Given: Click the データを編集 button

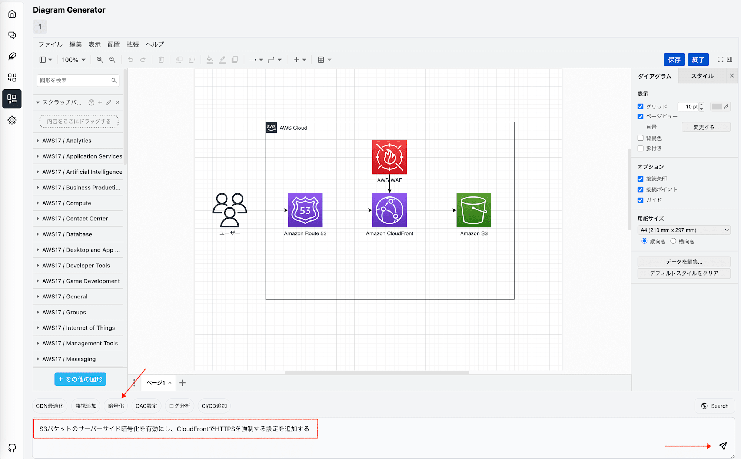Looking at the screenshot, I should click(684, 261).
